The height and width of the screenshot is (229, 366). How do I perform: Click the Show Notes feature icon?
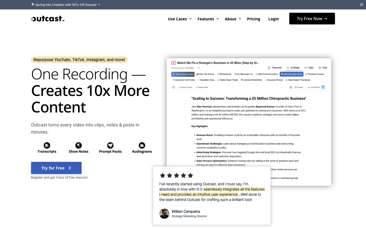coord(79,145)
